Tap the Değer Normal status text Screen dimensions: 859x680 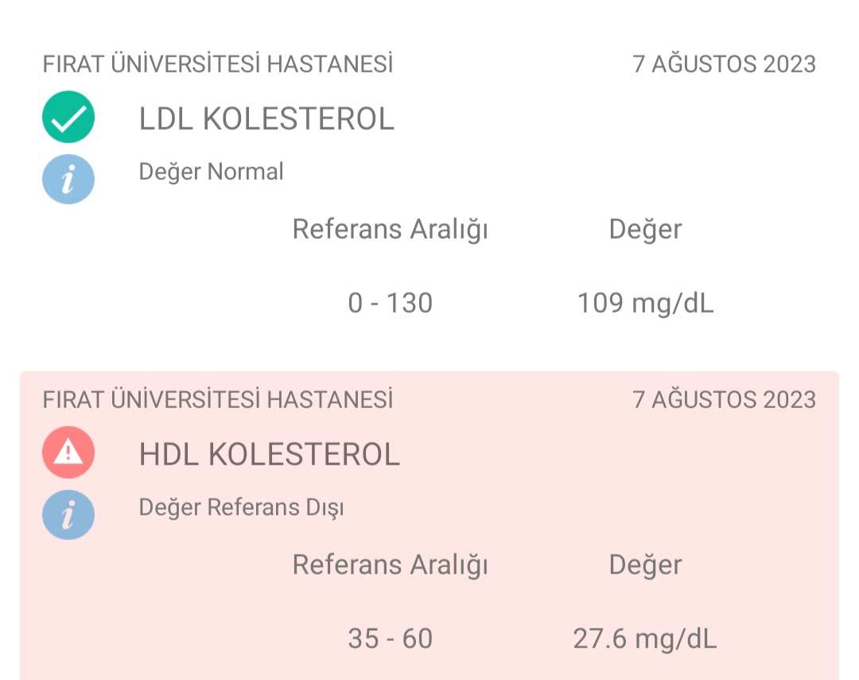click(x=212, y=172)
